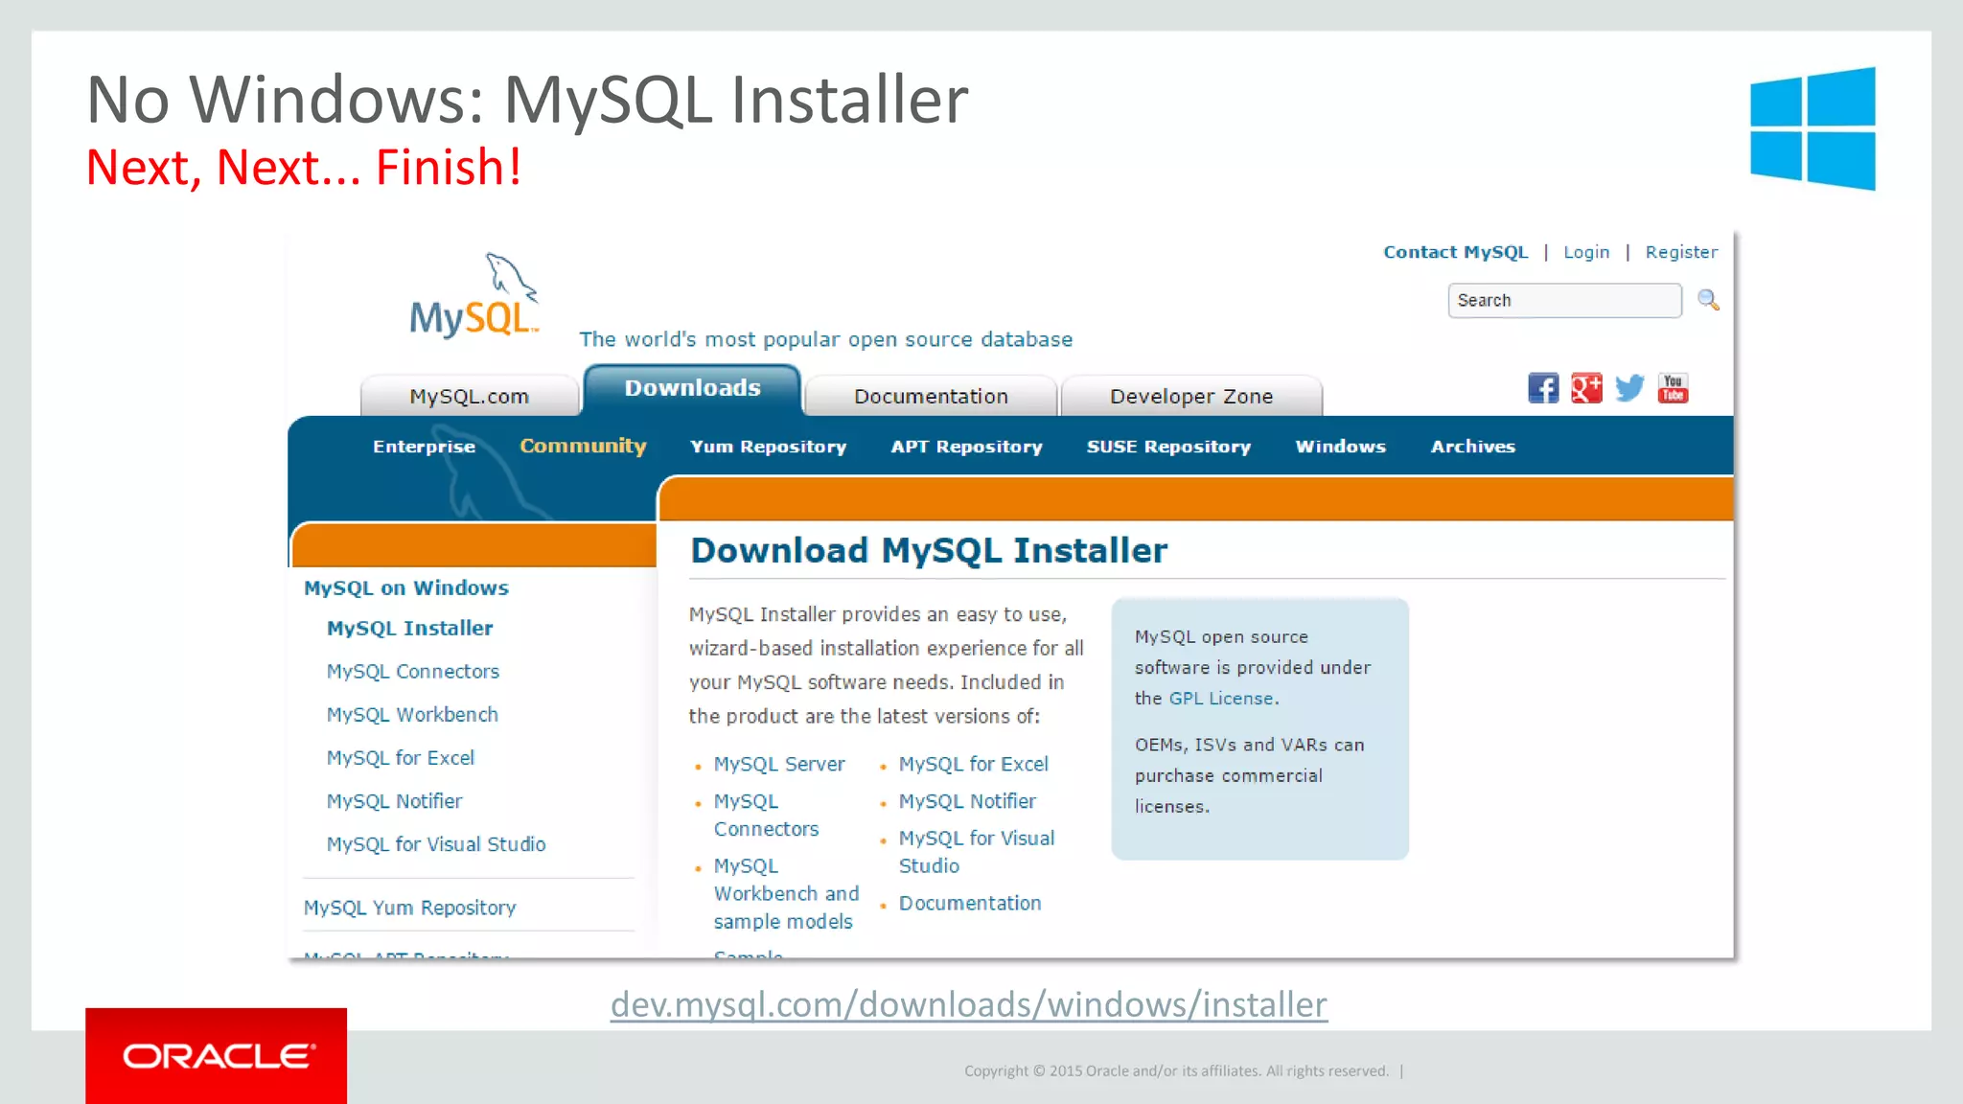
Task: Choose Community in the blue menu
Action: point(583,447)
